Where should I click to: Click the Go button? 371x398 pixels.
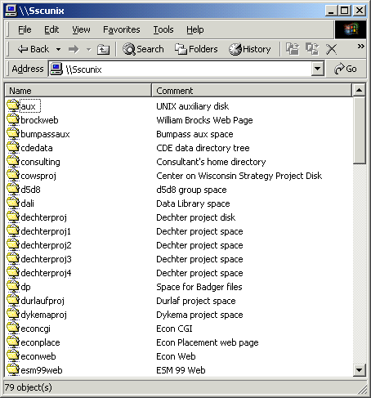click(x=346, y=69)
